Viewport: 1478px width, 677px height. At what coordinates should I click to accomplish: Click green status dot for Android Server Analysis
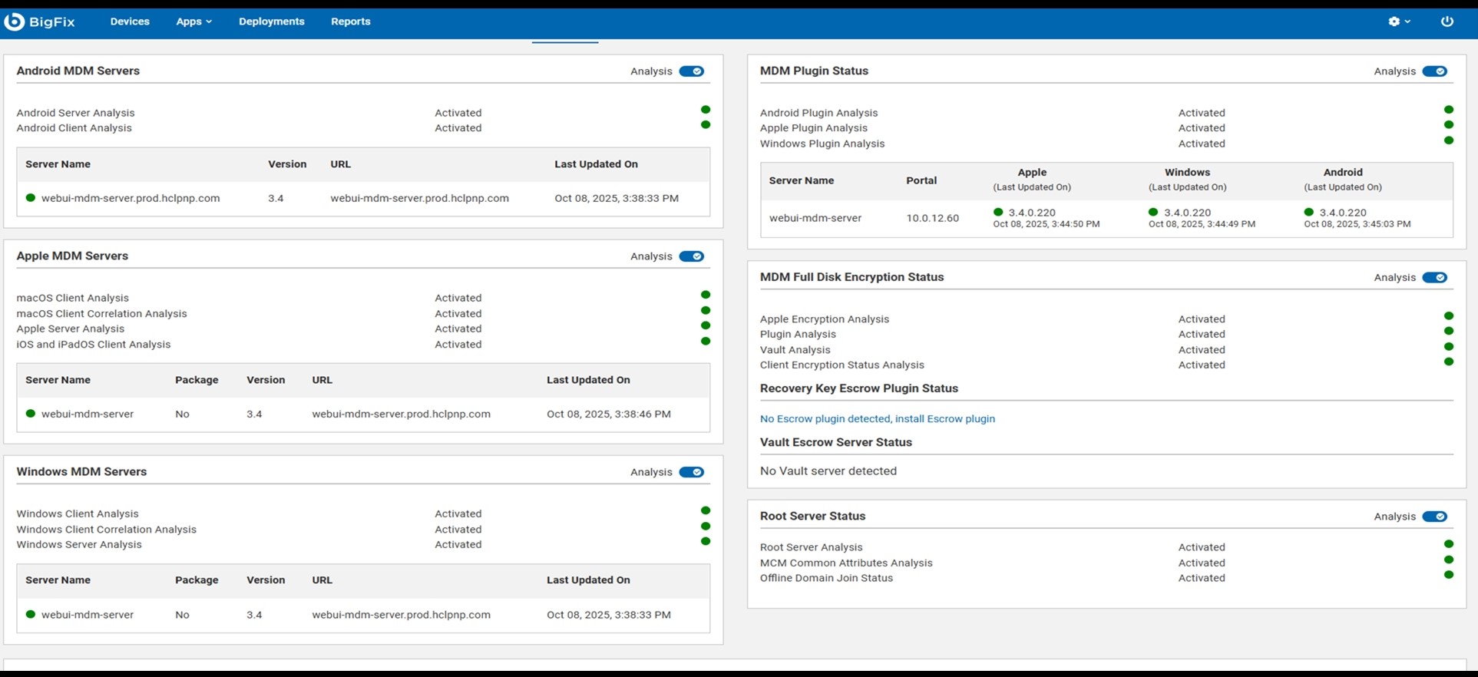[706, 110]
